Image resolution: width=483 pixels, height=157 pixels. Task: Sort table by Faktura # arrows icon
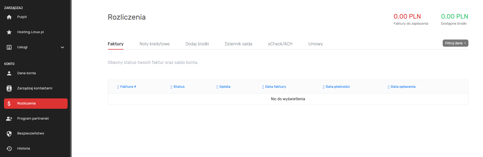tap(118, 87)
